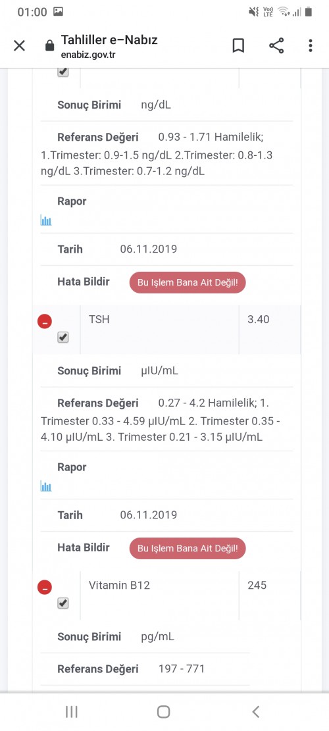Collapse the Vitamin B12 row with red minus
Viewport: 329px width, 731px height.
click(45, 588)
